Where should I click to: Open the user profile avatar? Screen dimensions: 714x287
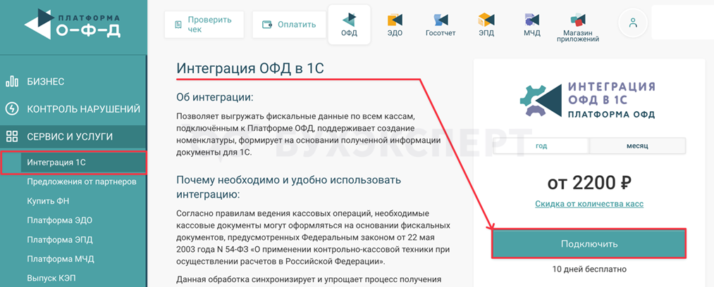(633, 23)
